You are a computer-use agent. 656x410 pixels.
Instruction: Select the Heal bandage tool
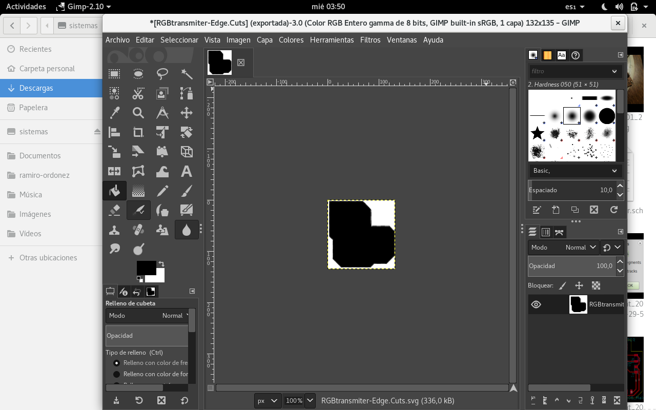(138, 230)
